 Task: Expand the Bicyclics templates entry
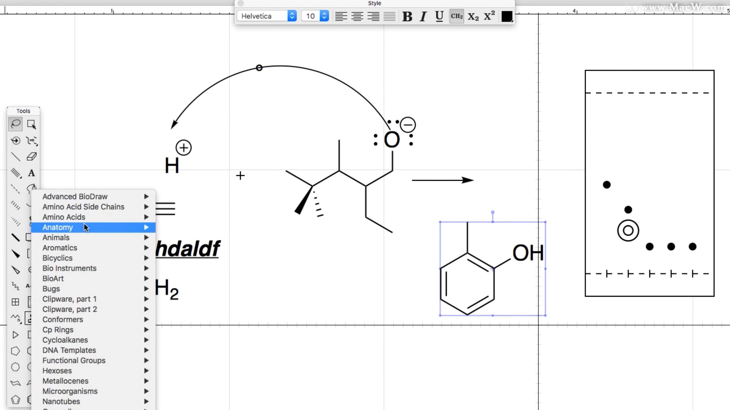coord(93,258)
